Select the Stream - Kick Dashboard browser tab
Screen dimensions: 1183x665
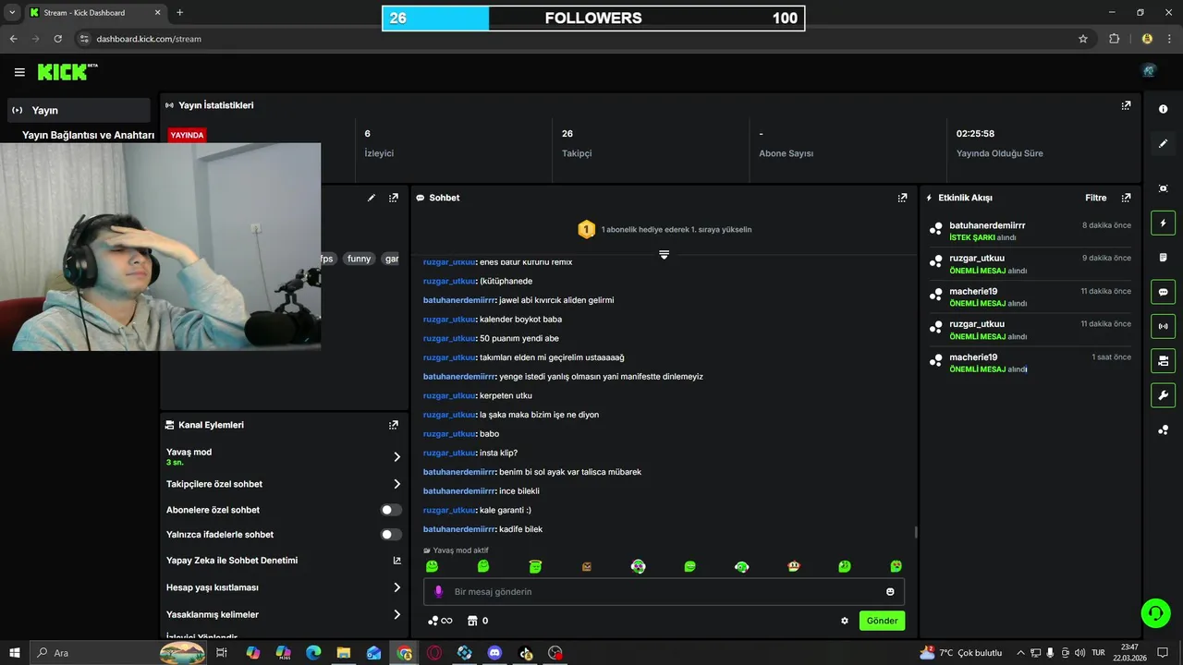(95, 13)
